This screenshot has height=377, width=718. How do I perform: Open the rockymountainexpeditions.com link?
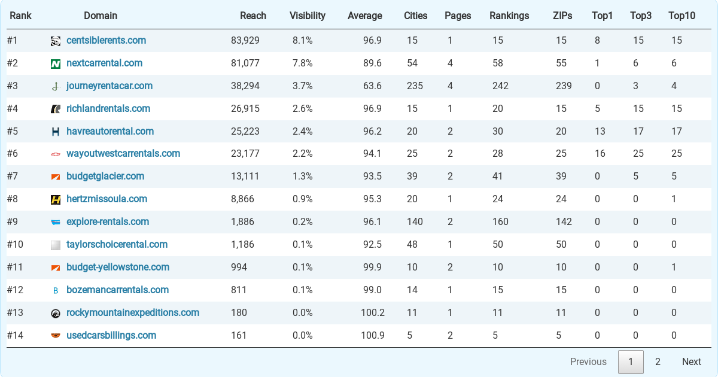point(133,312)
